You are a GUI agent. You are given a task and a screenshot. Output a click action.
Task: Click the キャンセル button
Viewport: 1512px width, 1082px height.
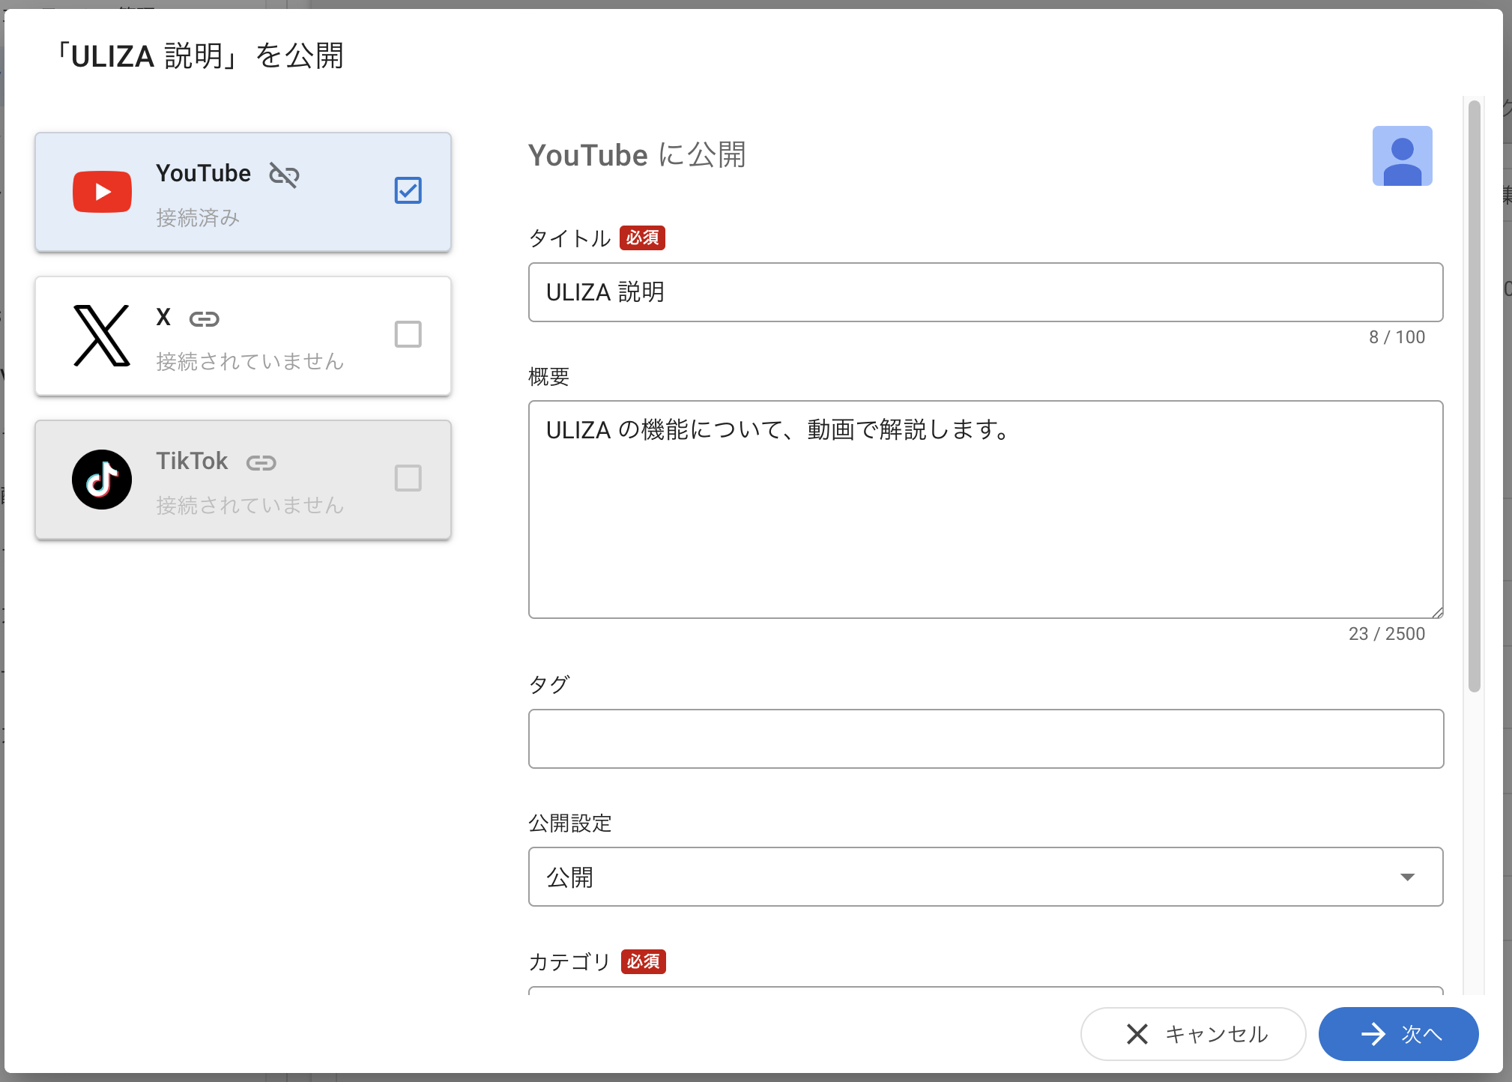tap(1193, 1034)
